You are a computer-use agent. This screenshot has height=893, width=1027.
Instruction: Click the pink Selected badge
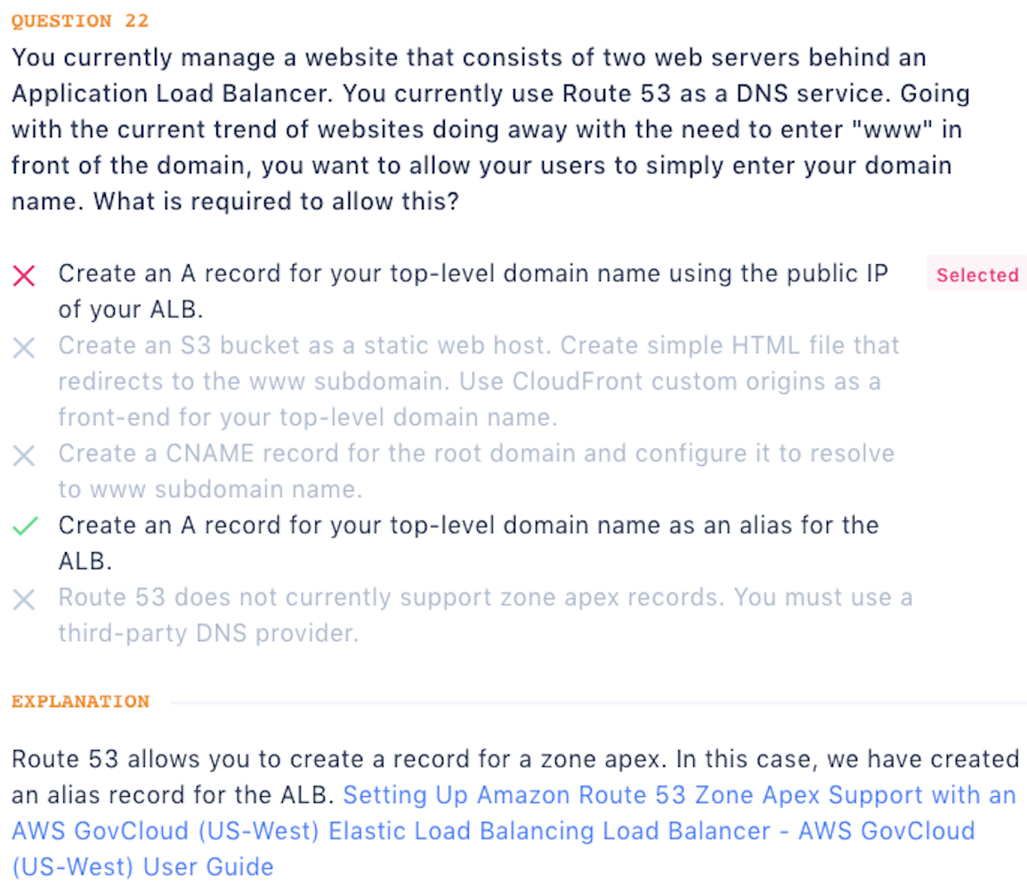[x=976, y=275]
